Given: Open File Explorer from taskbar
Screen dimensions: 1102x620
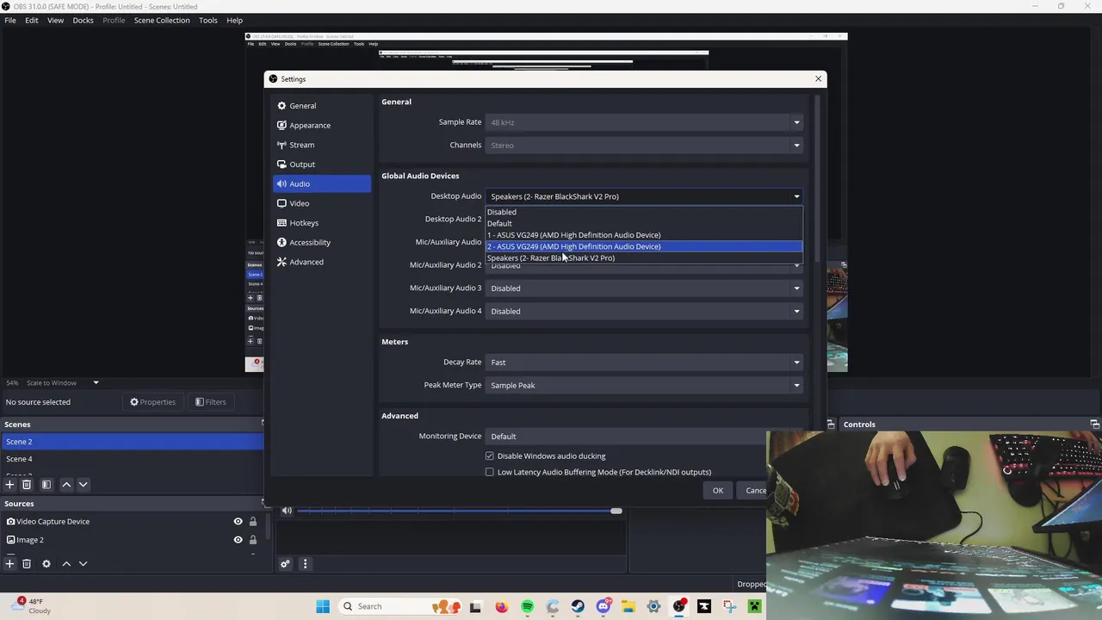Looking at the screenshot, I should pyautogui.click(x=628, y=606).
